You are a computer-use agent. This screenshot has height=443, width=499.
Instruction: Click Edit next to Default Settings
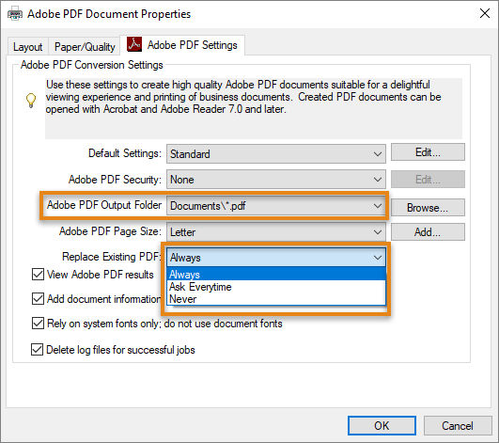(428, 152)
